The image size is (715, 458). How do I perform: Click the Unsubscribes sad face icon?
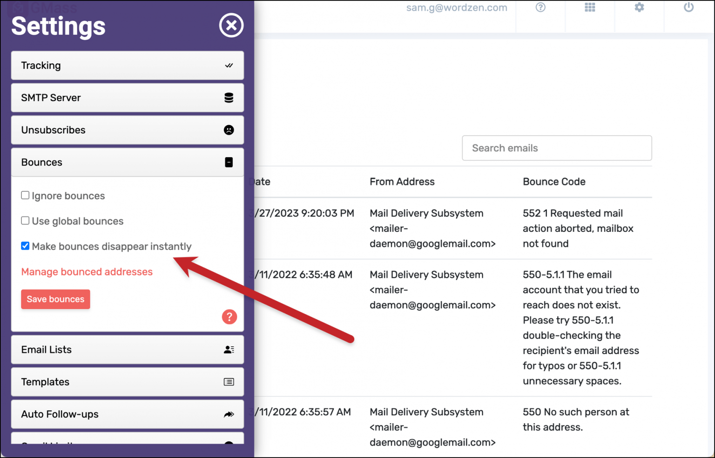pyautogui.click(x=229, y=130)
